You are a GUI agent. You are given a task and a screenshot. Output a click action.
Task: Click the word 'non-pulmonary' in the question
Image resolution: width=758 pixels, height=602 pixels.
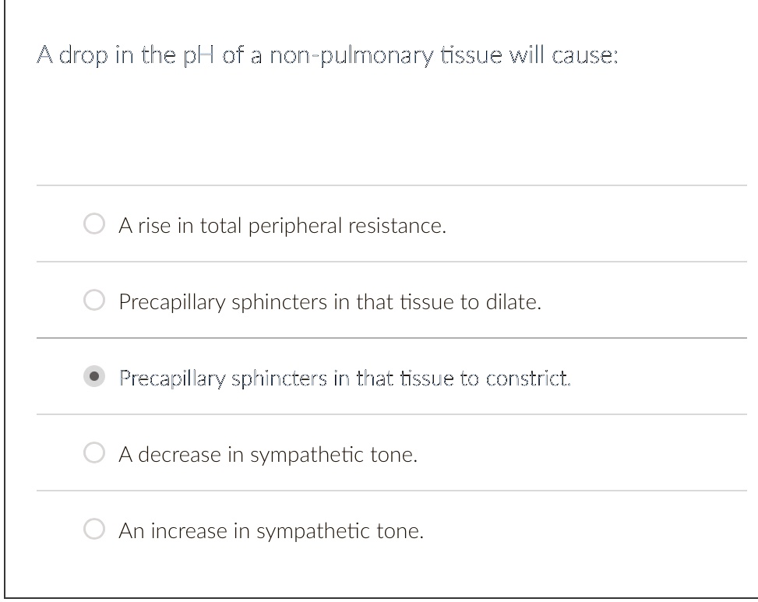tap(351, 55)
